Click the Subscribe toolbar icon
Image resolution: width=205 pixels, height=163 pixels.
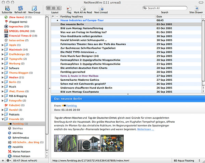point(7,8)
